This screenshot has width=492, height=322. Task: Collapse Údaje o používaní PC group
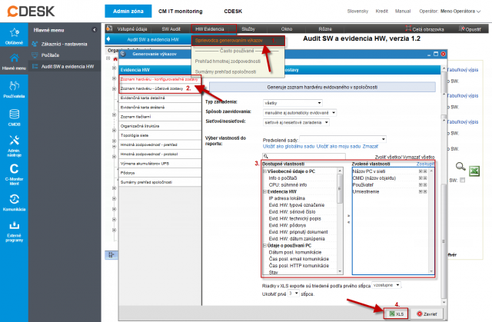click(264, 245)
